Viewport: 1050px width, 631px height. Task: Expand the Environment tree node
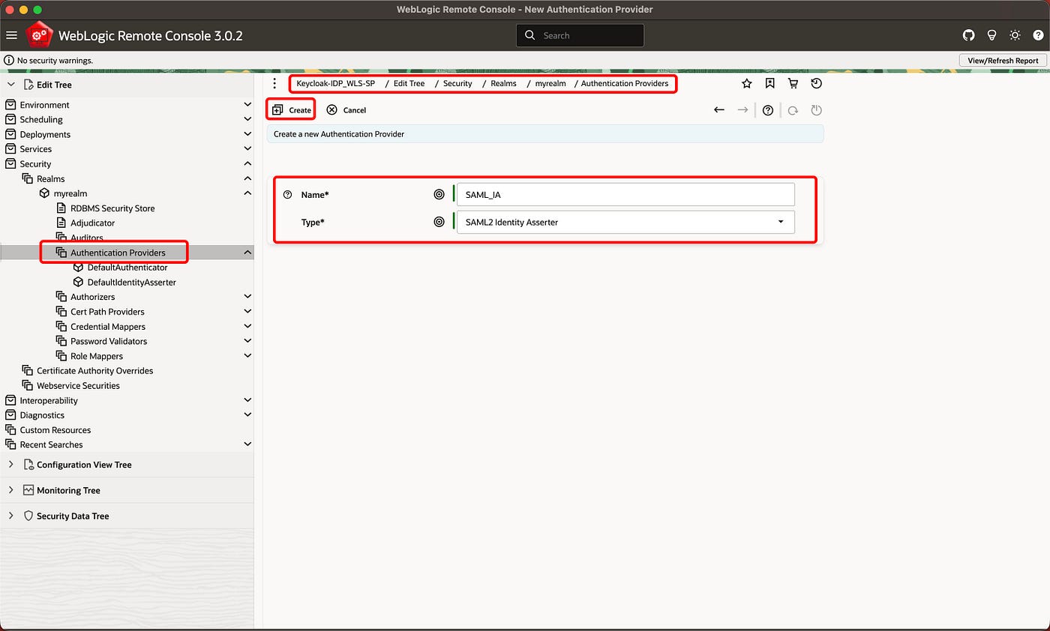247,105
